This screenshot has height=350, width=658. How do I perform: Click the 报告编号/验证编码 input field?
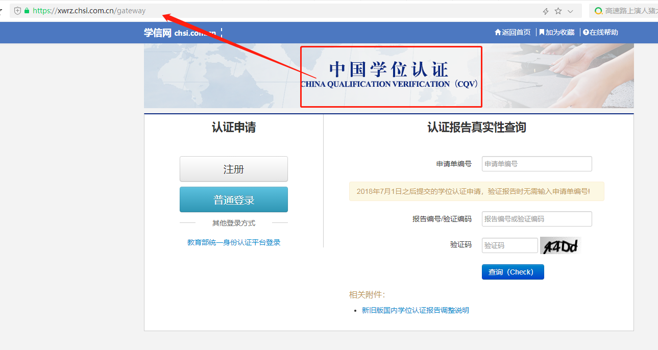click(x=537, y=219)
